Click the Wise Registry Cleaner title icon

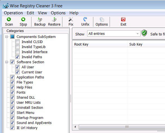5,6
